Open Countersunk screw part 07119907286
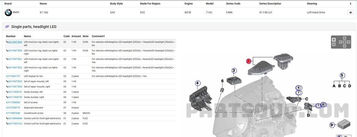Viewport: 357px width, 137px height. (13, 113)
